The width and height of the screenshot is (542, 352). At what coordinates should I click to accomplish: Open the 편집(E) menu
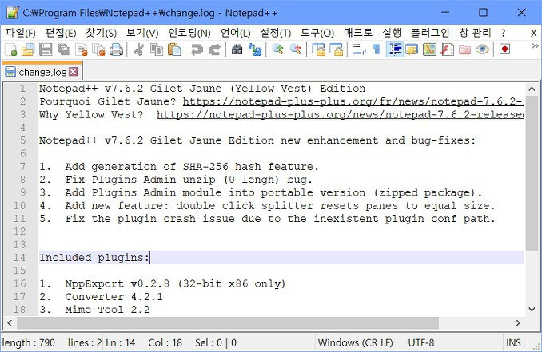pos(61,33)
